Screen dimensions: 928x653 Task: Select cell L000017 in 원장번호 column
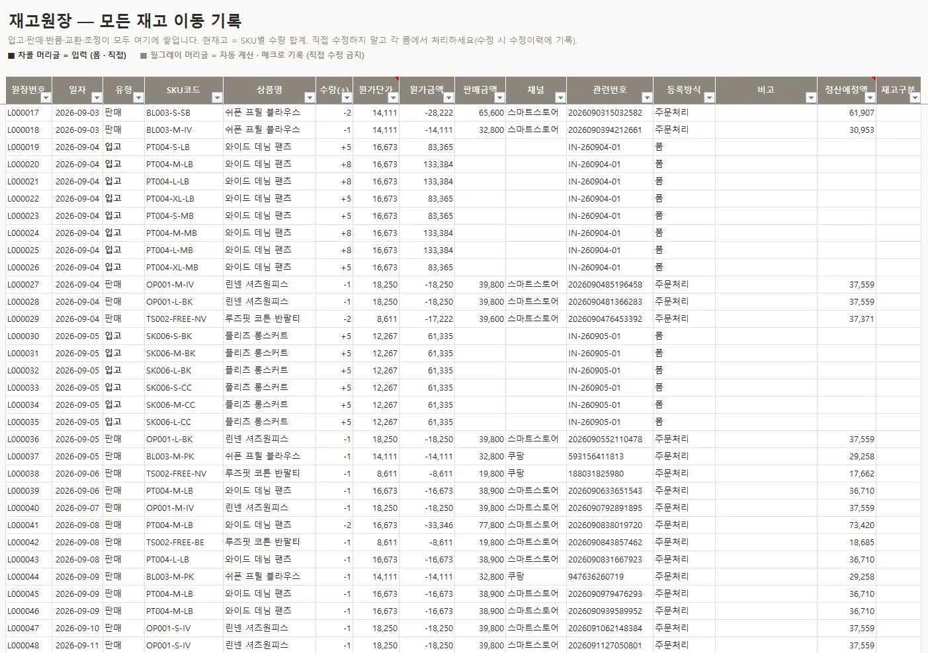[28, 113]
